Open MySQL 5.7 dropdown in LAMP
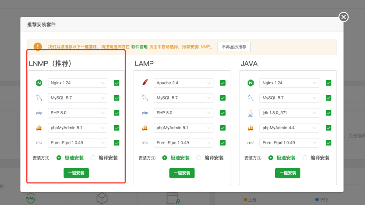 pyautogui.click(x=184, y=98)
